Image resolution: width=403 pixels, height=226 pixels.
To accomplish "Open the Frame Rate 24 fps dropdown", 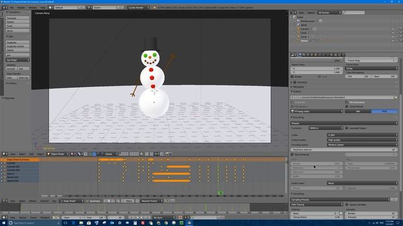I will click(372, 68).
